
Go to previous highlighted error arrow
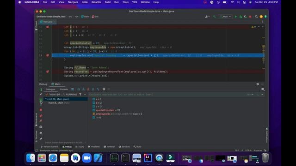pyautogui.click(x=259, y=27)
